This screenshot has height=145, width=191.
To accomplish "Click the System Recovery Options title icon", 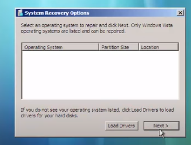I will click(x=20, y=13).
